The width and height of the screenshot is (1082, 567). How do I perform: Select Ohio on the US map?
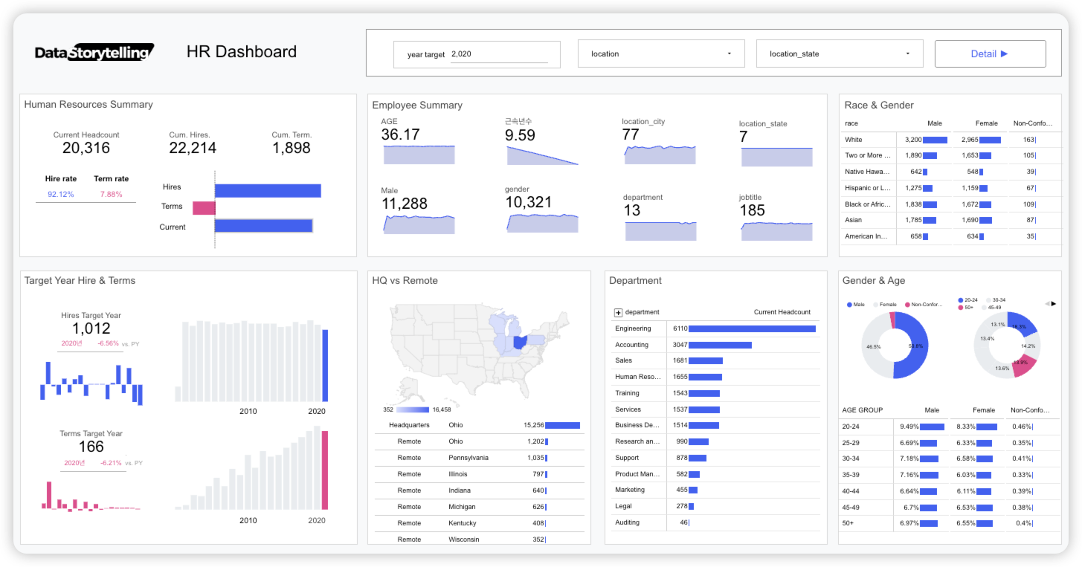click(x=521, y=343)
